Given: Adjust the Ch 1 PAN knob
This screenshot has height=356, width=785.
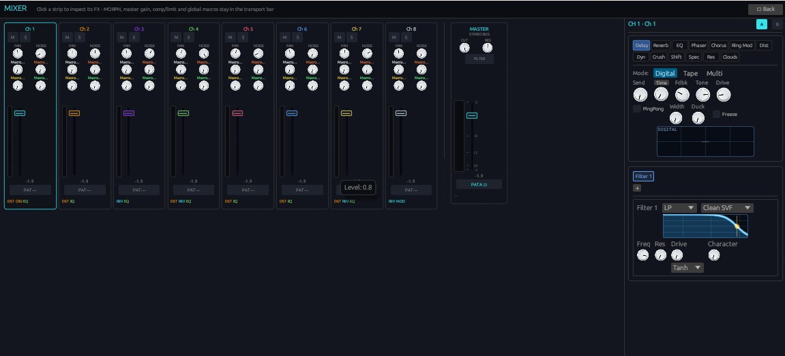Looking at the screenshot, I should point(18,54).
